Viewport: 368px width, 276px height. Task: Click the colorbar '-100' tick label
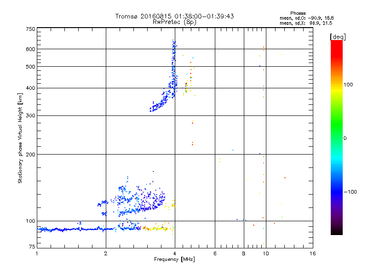[351, 192]
